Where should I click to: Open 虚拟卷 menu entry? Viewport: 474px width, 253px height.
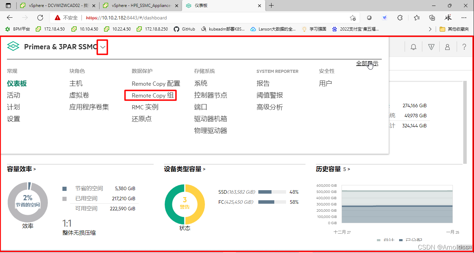click(x=79, y=95)
